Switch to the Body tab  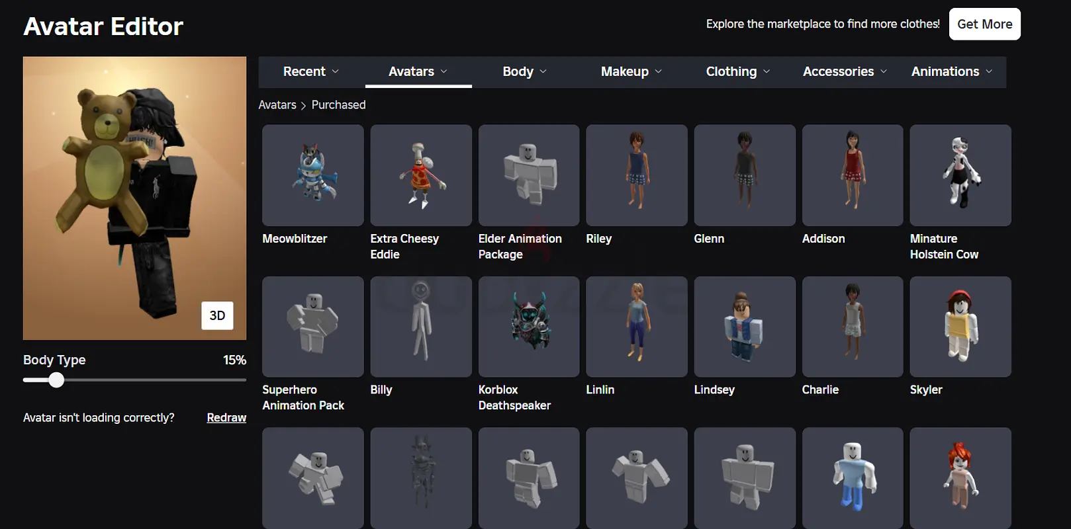click(x=524, y=71)
